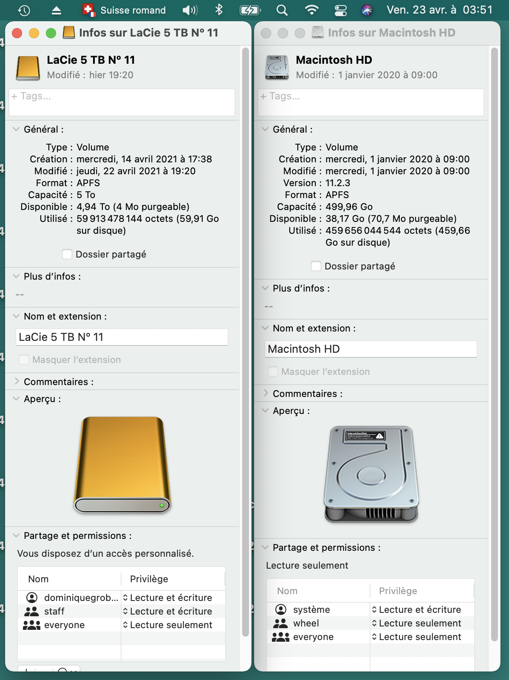Screen dimensions: 509x680
Task: Toggle Dossier partagé in LaCie window
Action: tap(67, 254)
